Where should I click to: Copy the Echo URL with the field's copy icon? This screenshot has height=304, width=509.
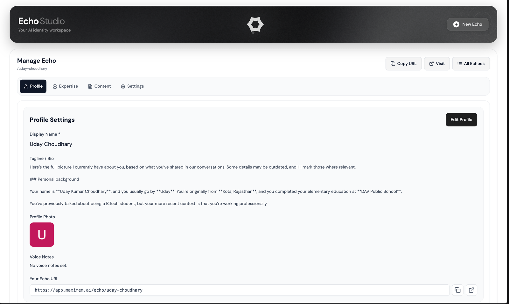point(457,290)
